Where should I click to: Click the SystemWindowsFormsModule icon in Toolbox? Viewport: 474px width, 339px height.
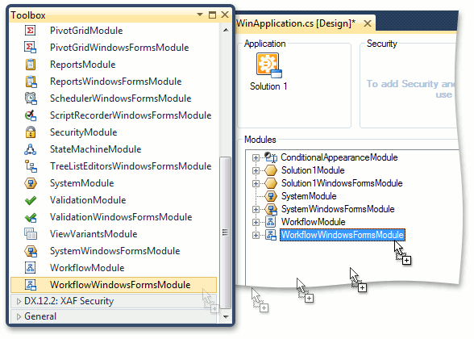[31, 251]
